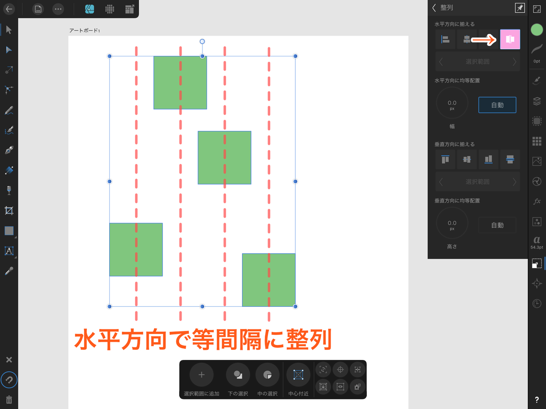The width and height of the screenshot is (546, 409).
Task: Toggle the eye visibility icon in context toolbar
Action: [340, 387]
